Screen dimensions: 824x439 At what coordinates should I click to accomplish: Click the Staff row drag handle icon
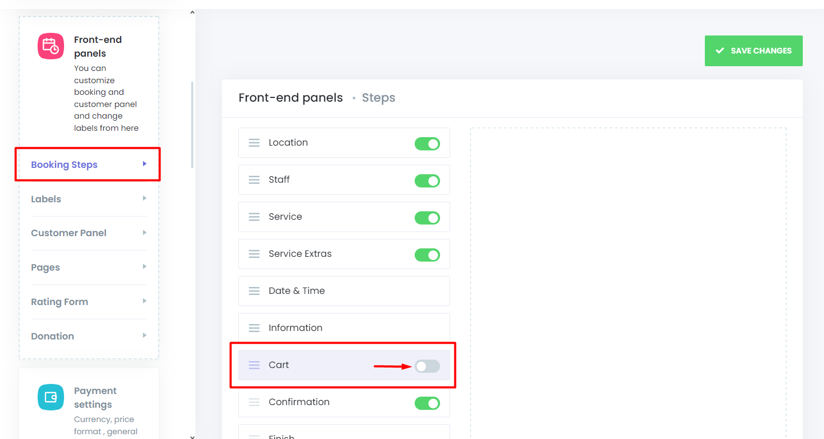(254, 180)
